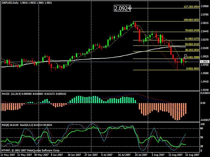The height and width of the screenshot is (157, 210).
Task: Click the MetaQuotes Software Corp. copyright text
Action: tap(31, 150)
